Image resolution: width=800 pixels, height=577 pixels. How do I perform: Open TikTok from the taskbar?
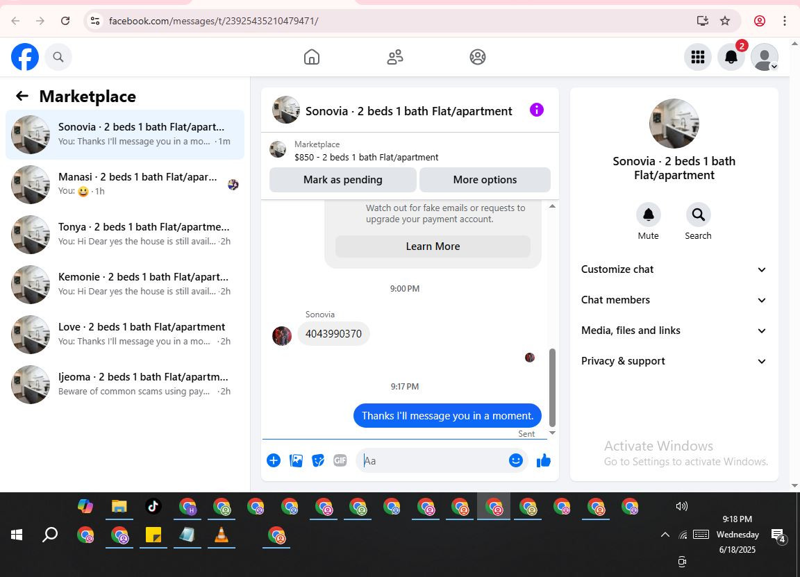153,506
